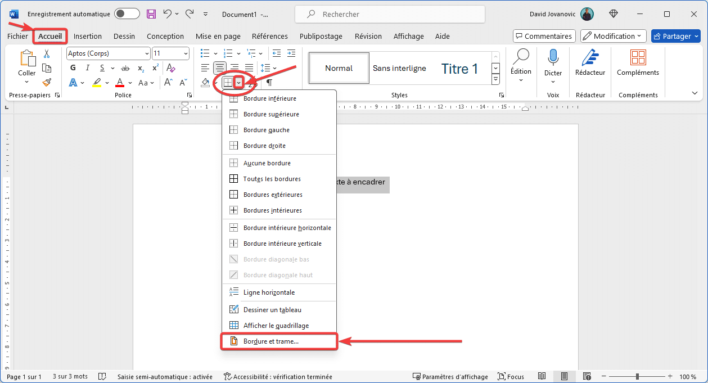Viewport: 708px width, 383px height.
Task: Click the red font color swatch
Action: click(x=120, y=82)
